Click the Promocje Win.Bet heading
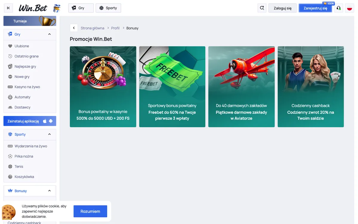The height and width of the screenshot is (224, 358). click(x=91, y=39)
